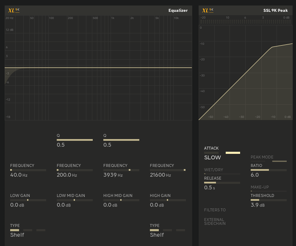Image resolution: width=296 pixels, height=246 pixels.
Task: Click the Equalizer title text
Action: (178, 11)
